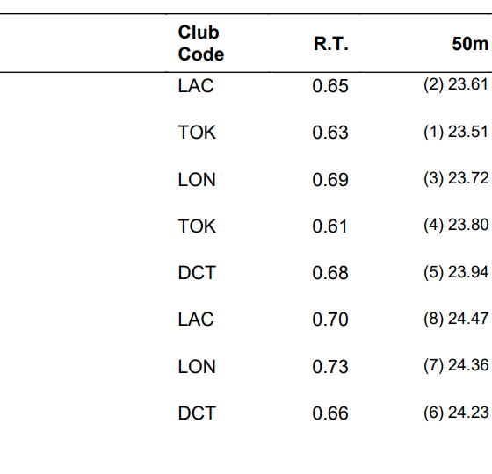Click the split (3) 23.72
492x474 pixels.
456,178
